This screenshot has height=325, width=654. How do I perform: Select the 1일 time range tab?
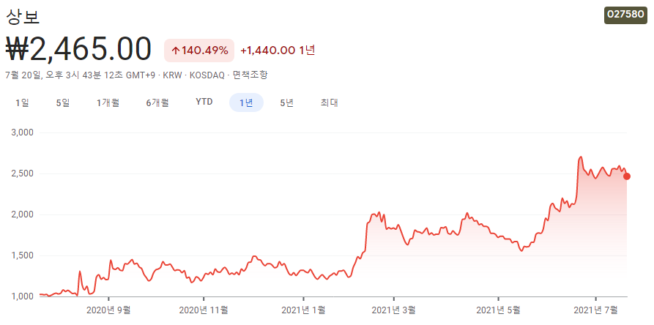pos(22,102)
